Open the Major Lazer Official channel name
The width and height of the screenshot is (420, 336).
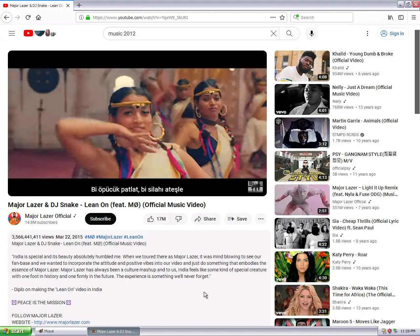click(48, 216)
